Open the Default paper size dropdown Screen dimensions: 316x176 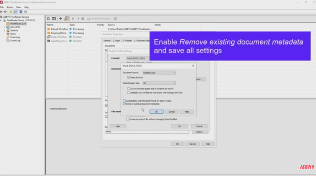(x=159, y=83)
